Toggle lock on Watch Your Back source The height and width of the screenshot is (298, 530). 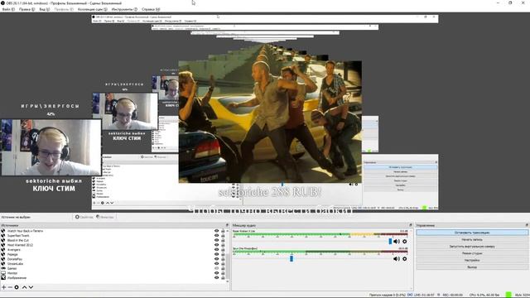[x=223, y=231]
